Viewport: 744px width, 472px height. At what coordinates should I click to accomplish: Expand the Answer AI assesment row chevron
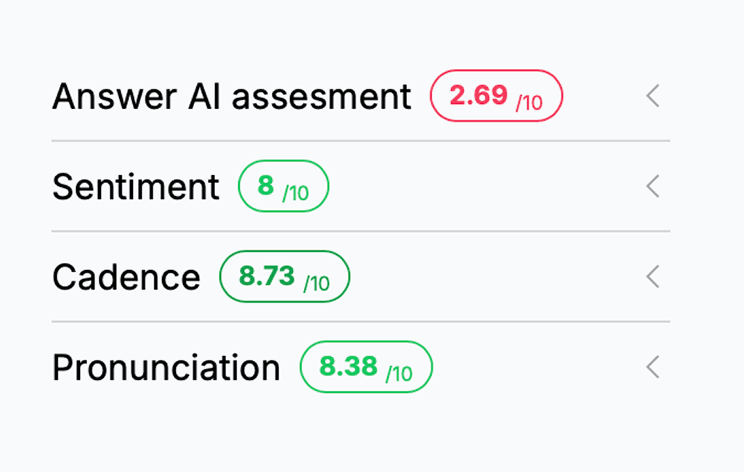(652, 96)
